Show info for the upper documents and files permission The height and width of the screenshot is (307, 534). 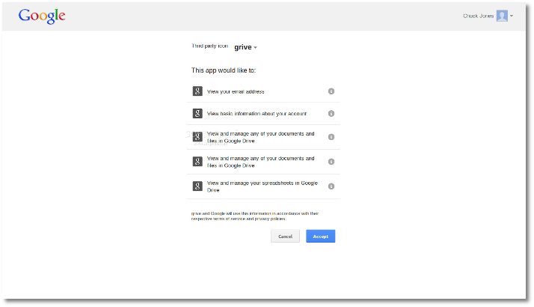pyautogui.click(x=331, y=137)
